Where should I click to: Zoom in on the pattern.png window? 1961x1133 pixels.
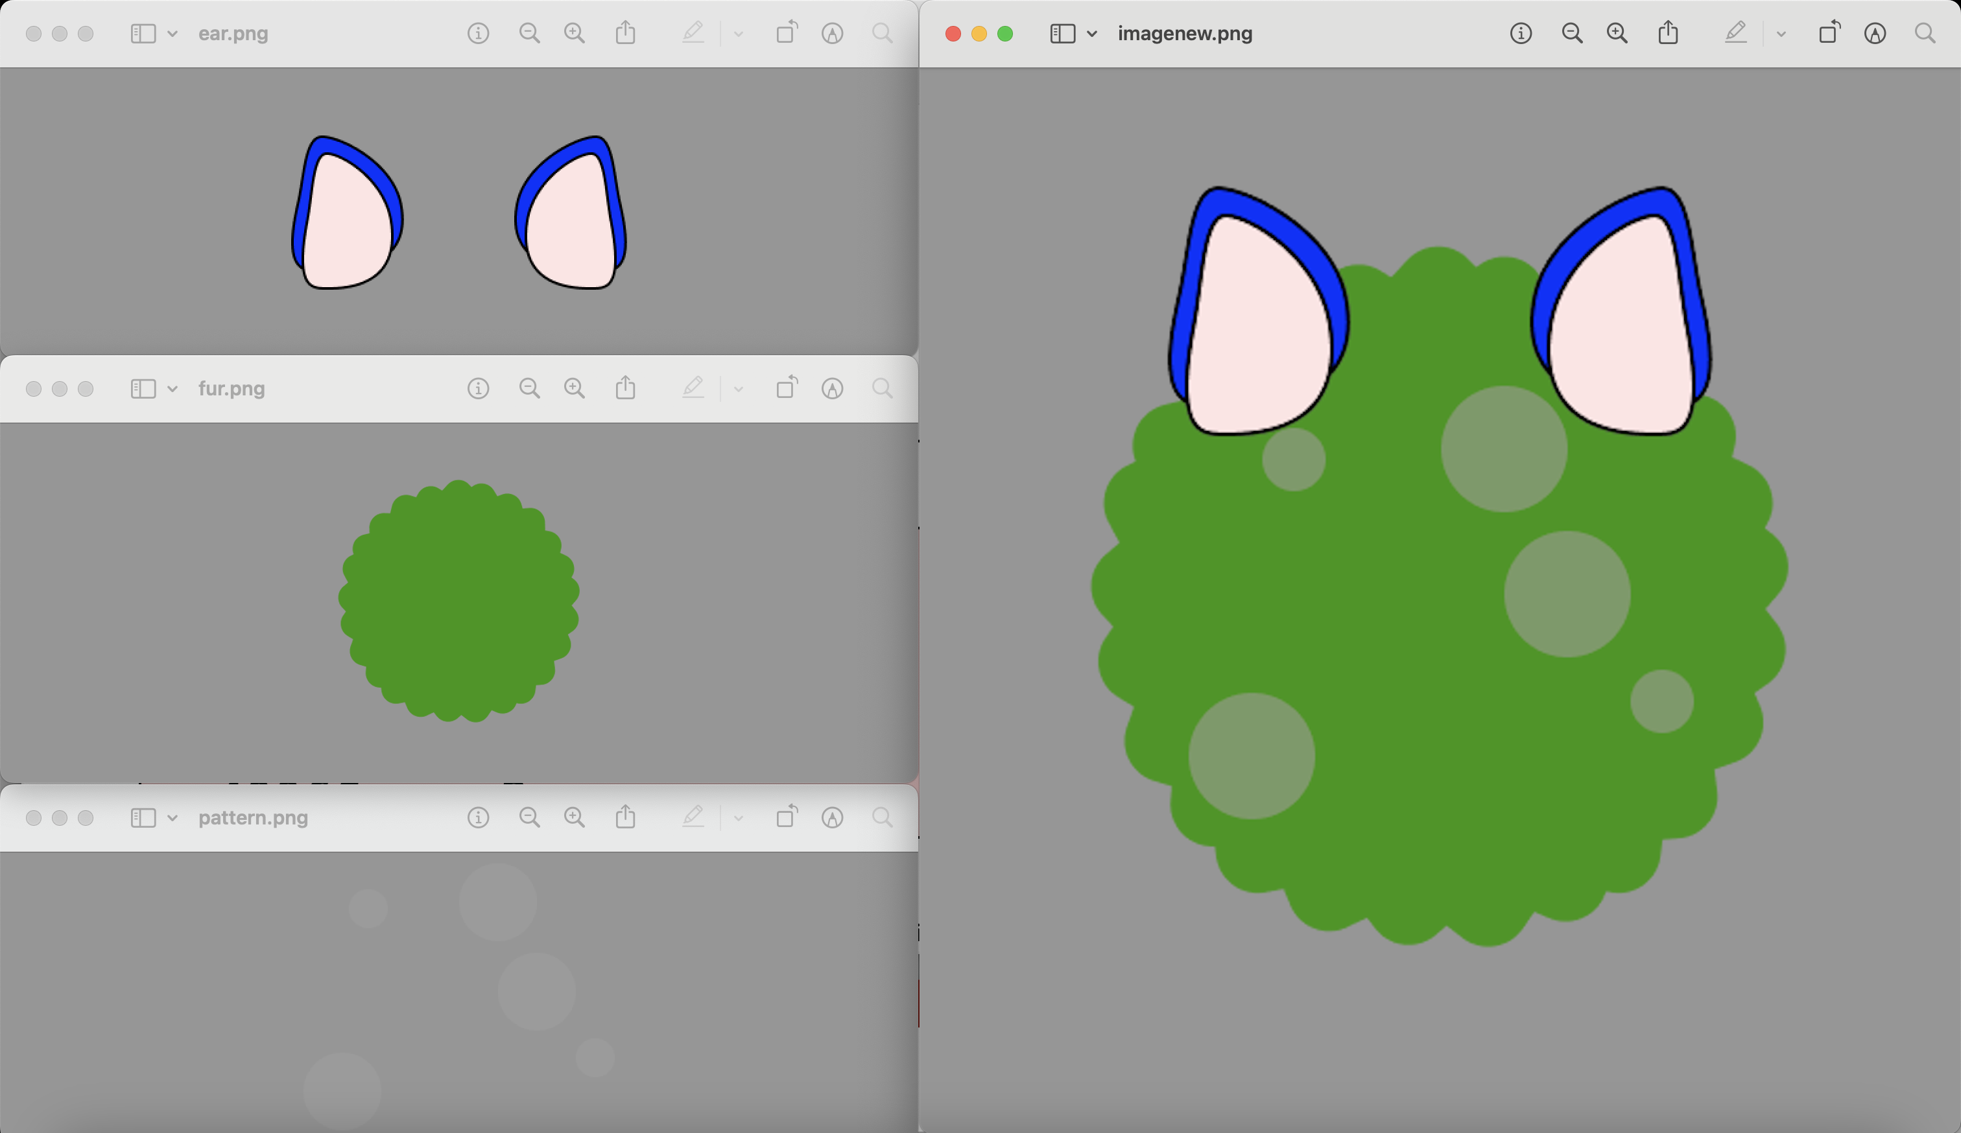click(x=575, y=818)
